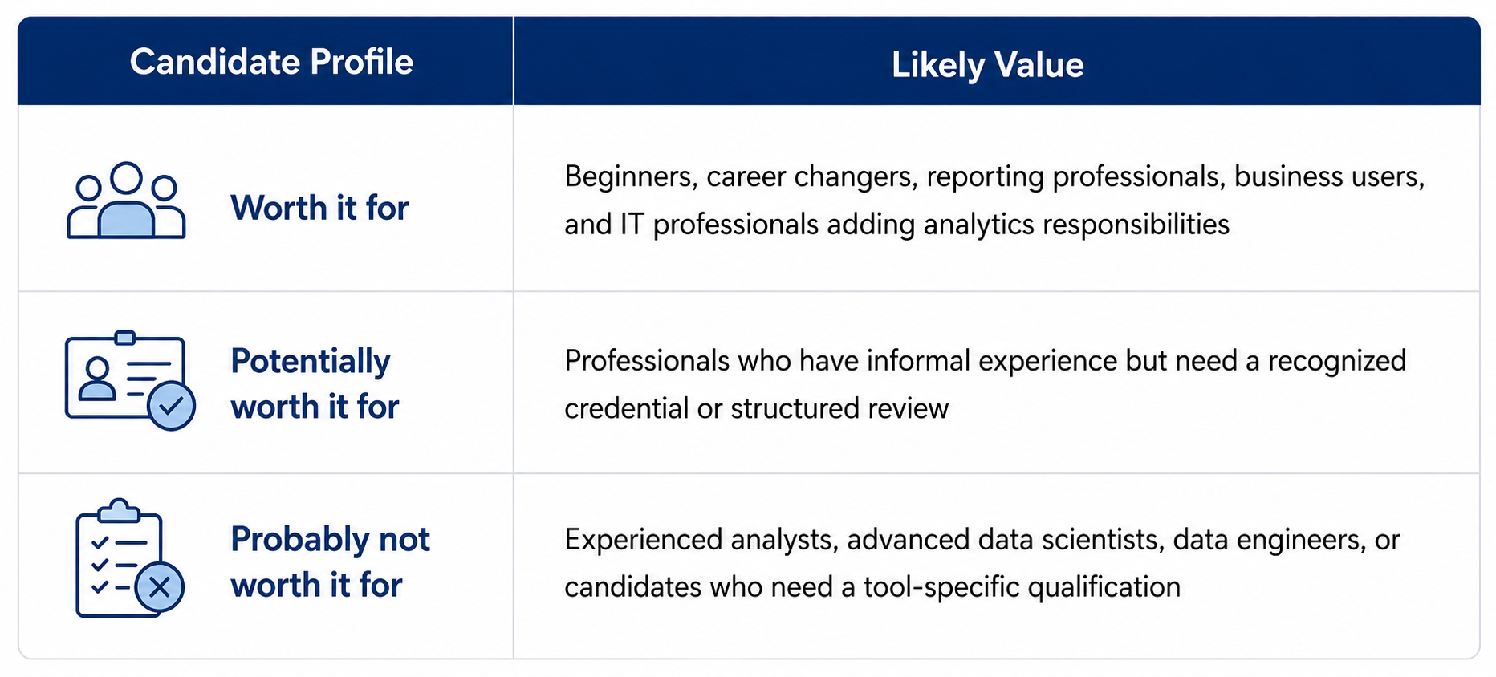Click the text starting 'Beginners, career changers'

point(994,176)
